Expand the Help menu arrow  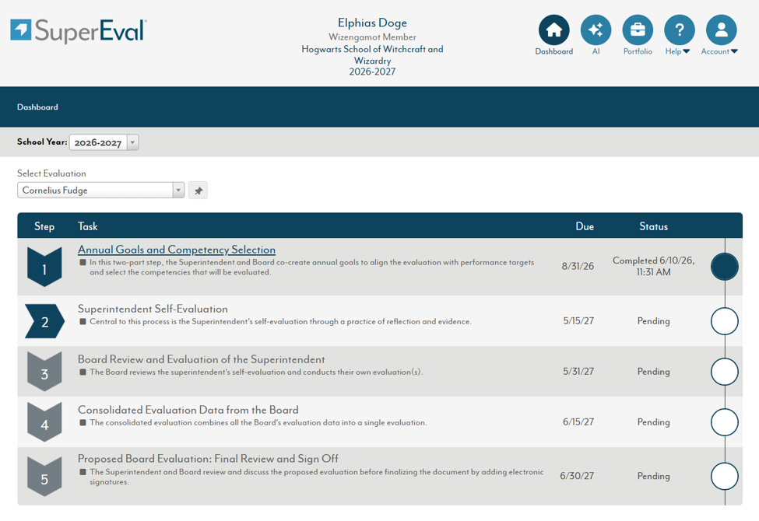tap(686, 51)
